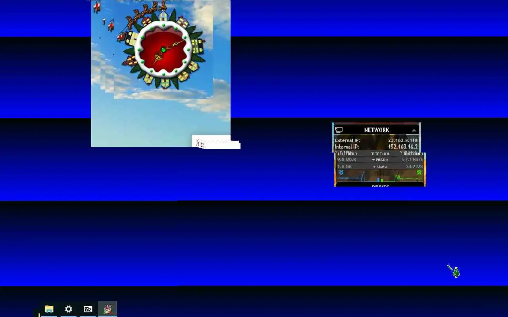Select the colorful hand app taskbar icon

coord(108,309)
